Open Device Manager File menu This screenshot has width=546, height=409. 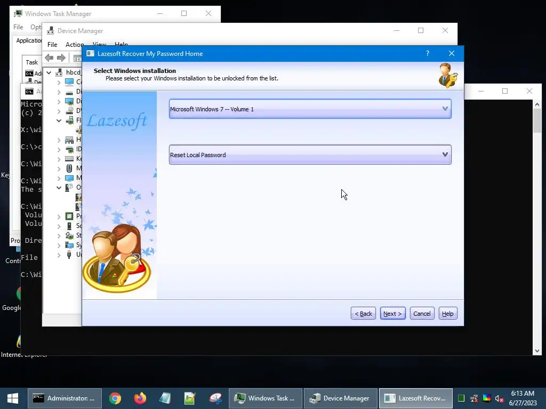coord(52,45)
